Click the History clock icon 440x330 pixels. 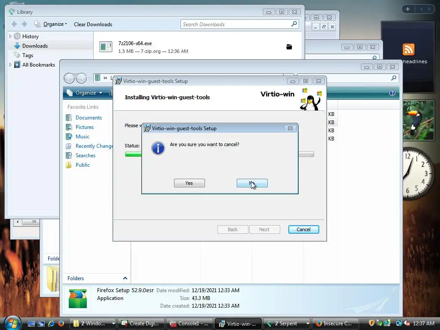(17, 36)
